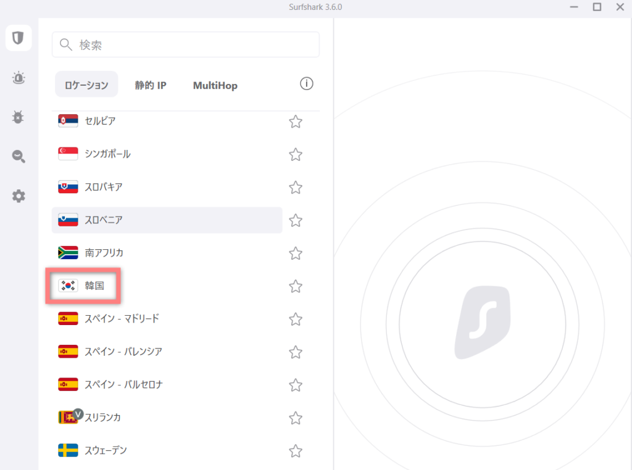This screenshot has height=470, width=632.
Task: Favorite 韓国 with its star
Action: (296, 286)
